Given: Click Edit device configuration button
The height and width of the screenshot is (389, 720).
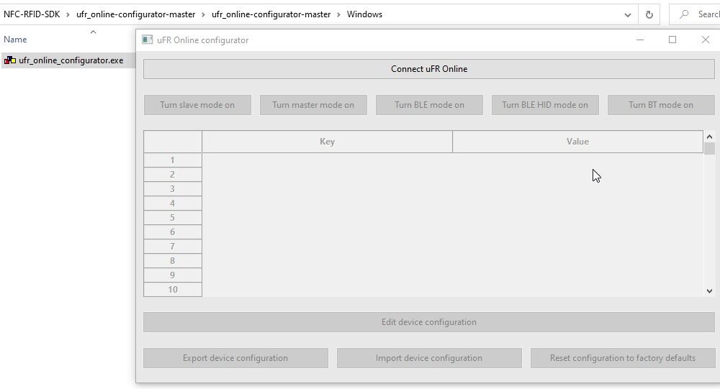Looking at the screenshot, I should tap(429, 322).
